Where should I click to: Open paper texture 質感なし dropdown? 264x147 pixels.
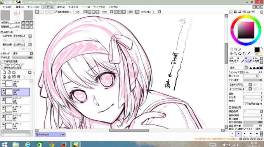click(30, 36)
